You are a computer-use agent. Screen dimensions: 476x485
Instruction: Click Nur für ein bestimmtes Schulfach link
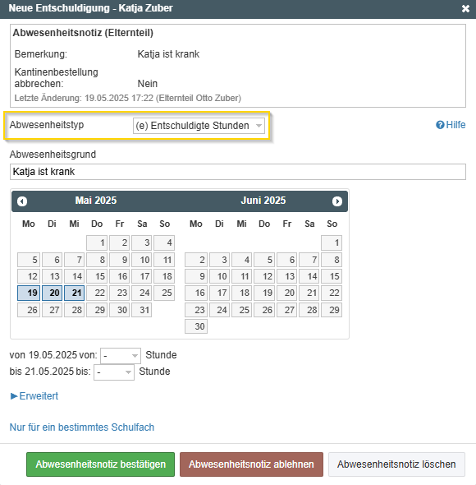tap(82, 427)
